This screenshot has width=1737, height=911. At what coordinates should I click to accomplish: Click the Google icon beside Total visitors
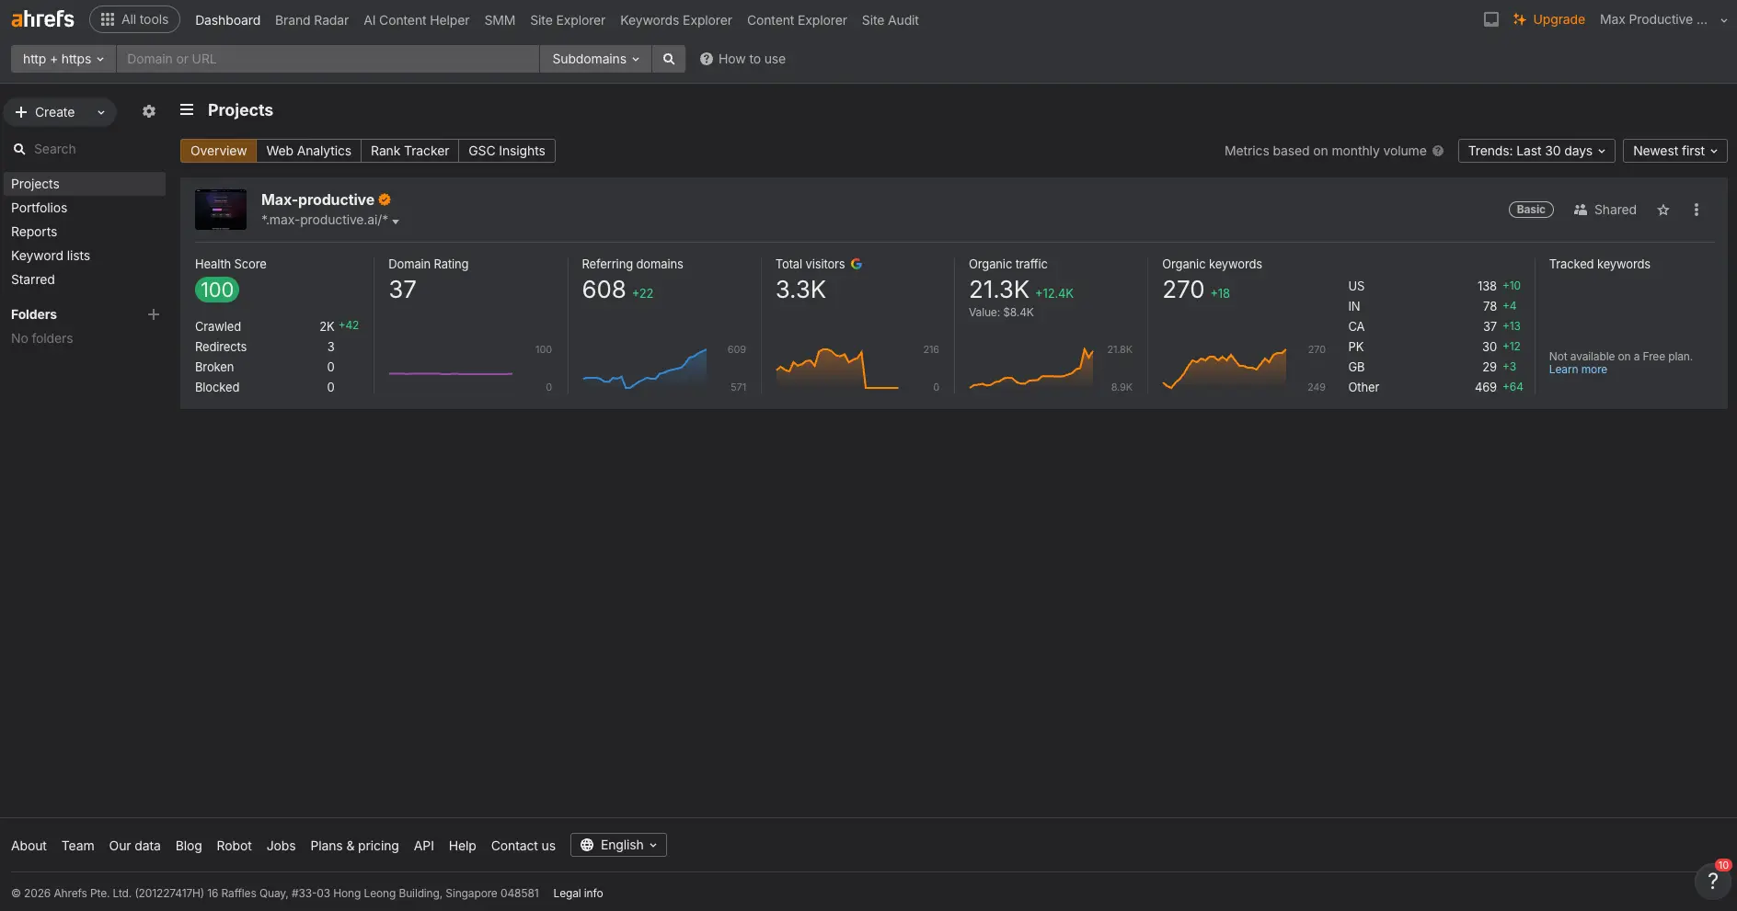[857, 264]
